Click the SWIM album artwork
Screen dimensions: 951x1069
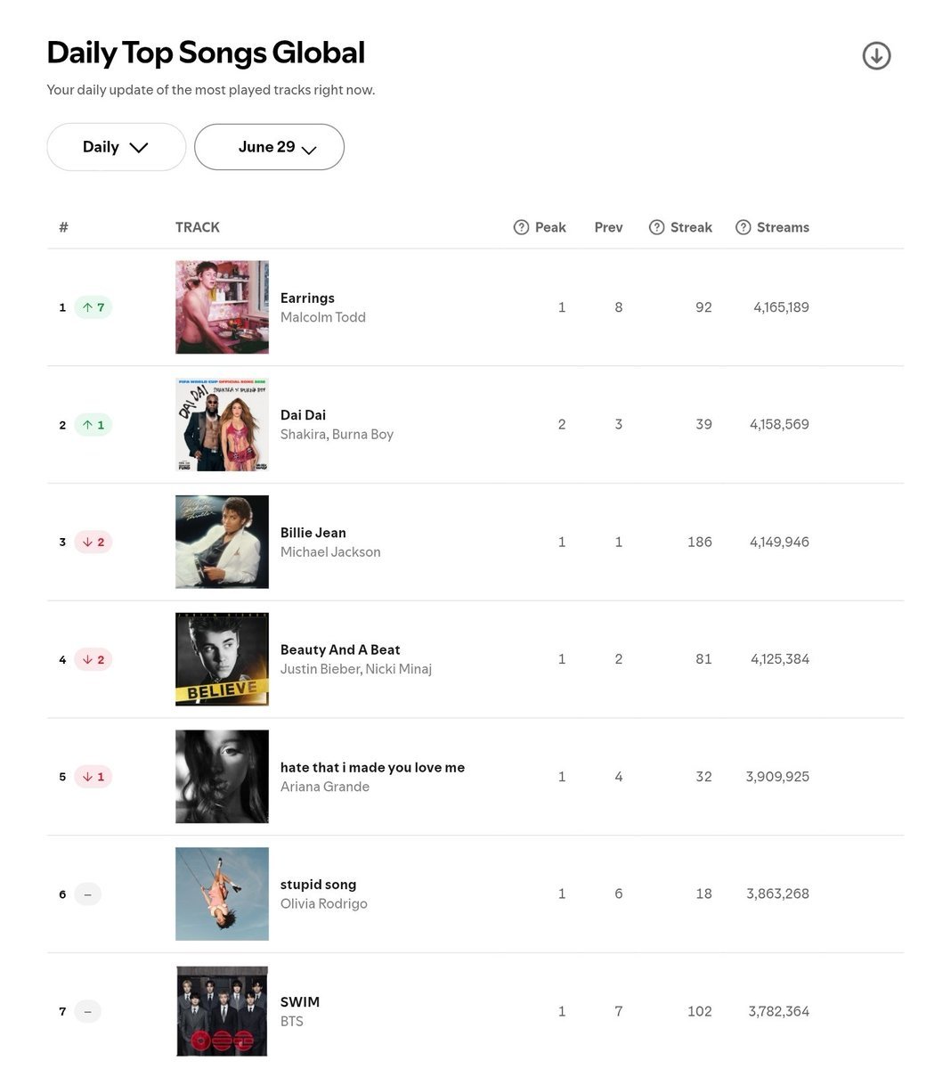tap(223, 1011)
